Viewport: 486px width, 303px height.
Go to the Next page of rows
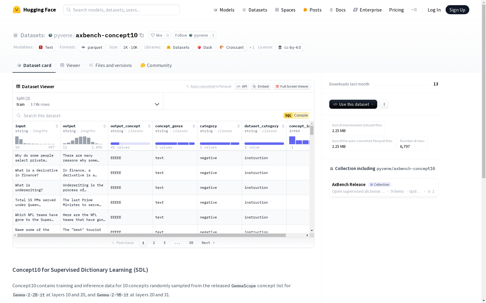[x=208, y=243]
